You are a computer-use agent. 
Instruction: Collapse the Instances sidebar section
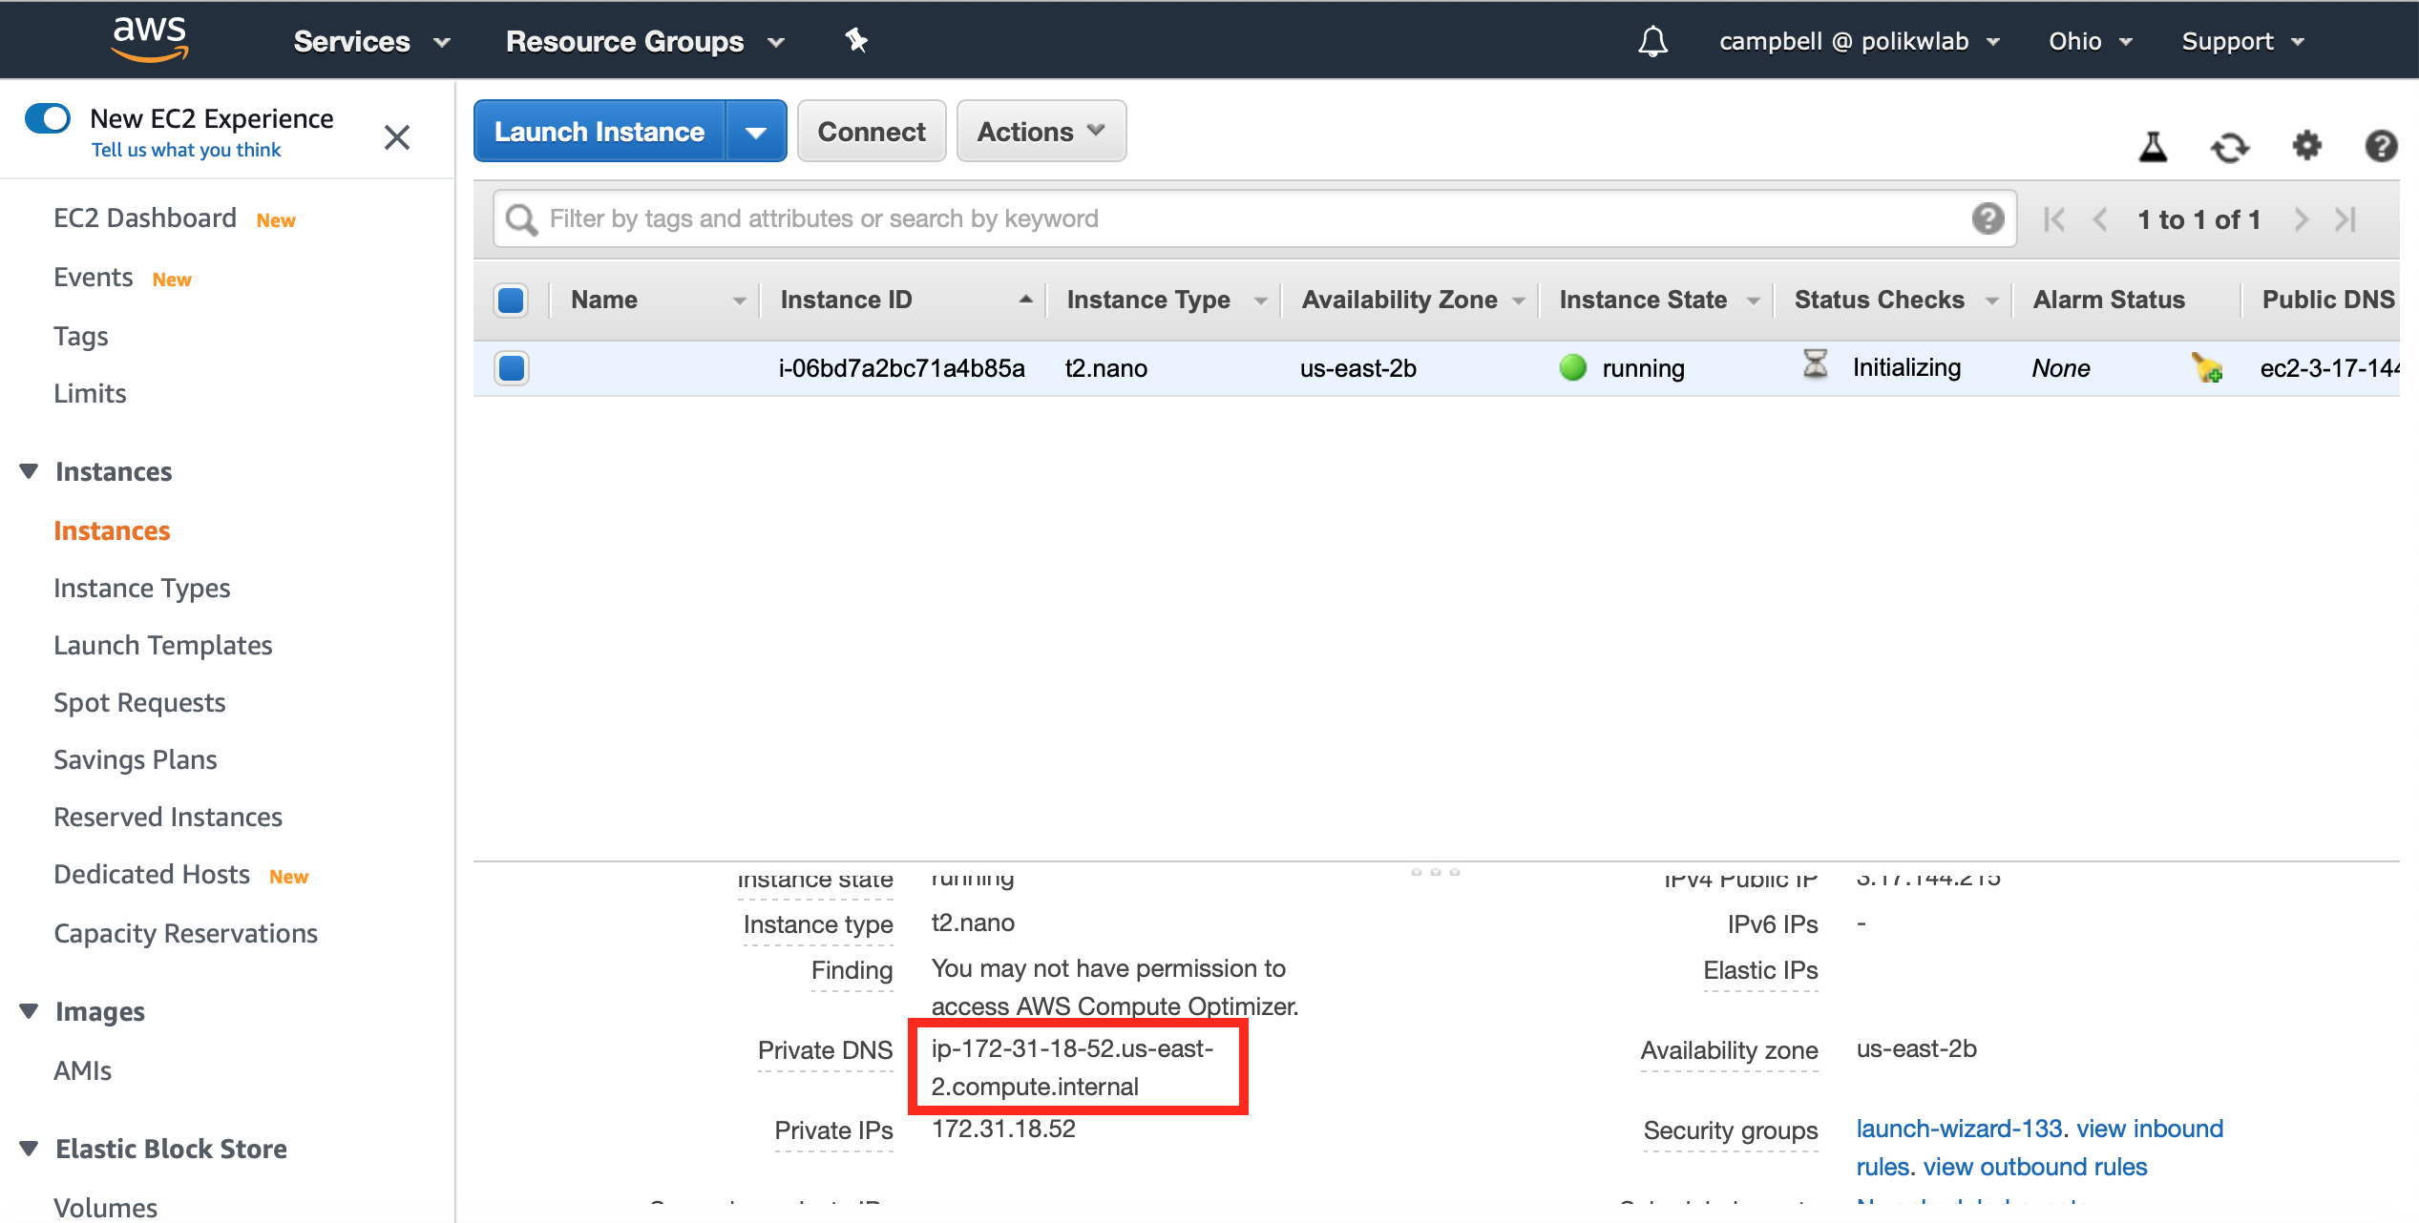point(29,471)
